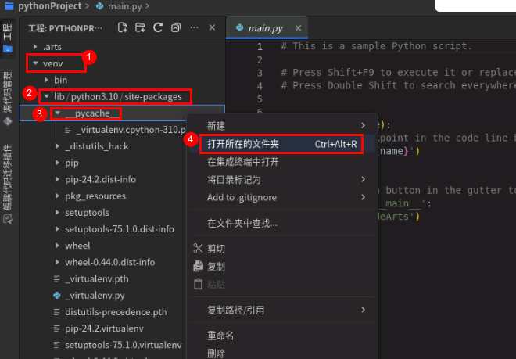This screenshot has width=516, height=359.
Task: Expand the pkg_resources folder
Action: [58, 196]
